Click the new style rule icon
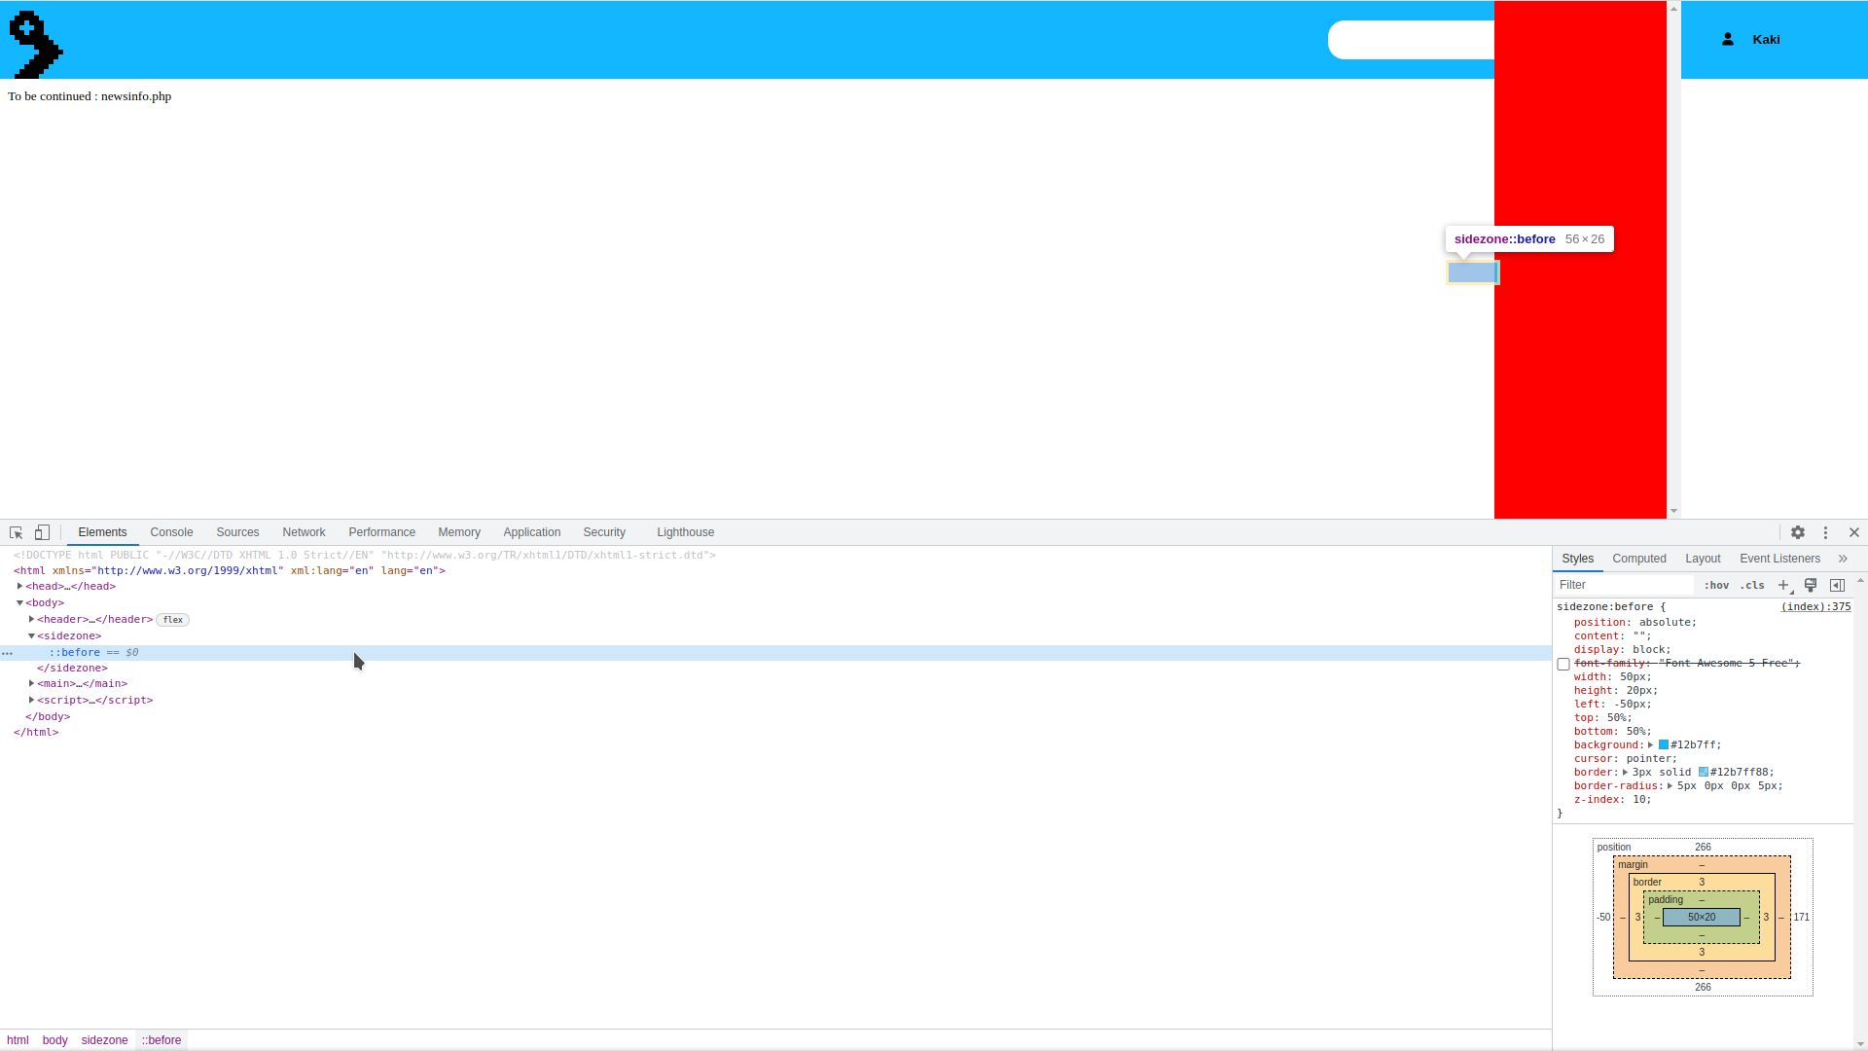The height and width of the screenshot is (1051, 1868). tap(1783, 584)
